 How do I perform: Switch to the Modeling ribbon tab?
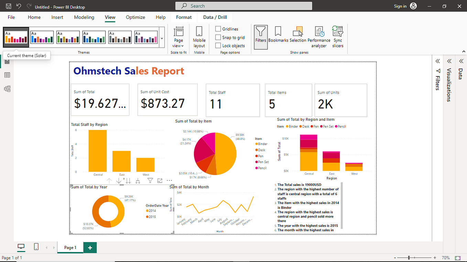coord(84,17)
